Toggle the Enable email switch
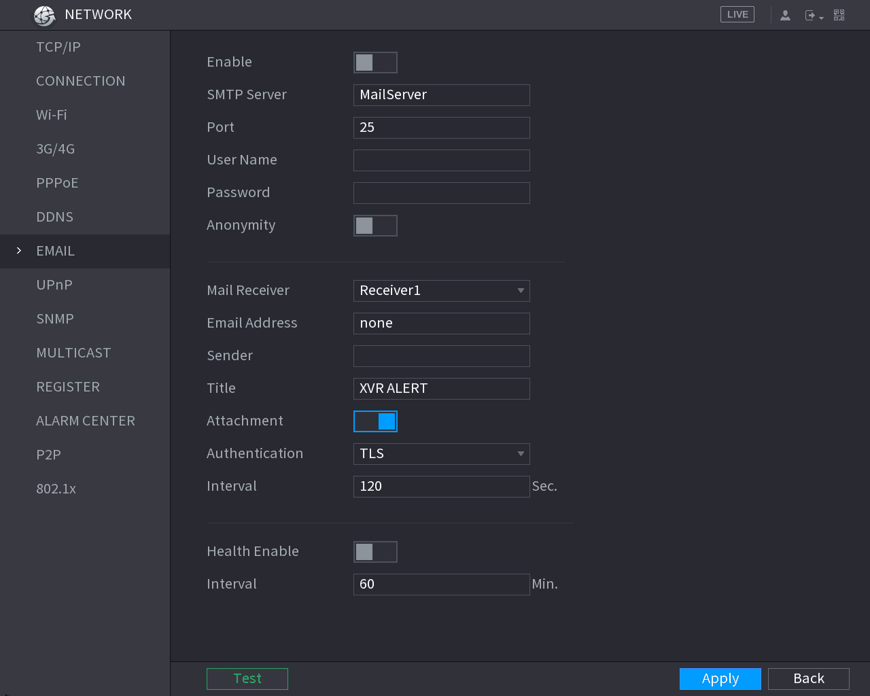 [x=375, y=63]
